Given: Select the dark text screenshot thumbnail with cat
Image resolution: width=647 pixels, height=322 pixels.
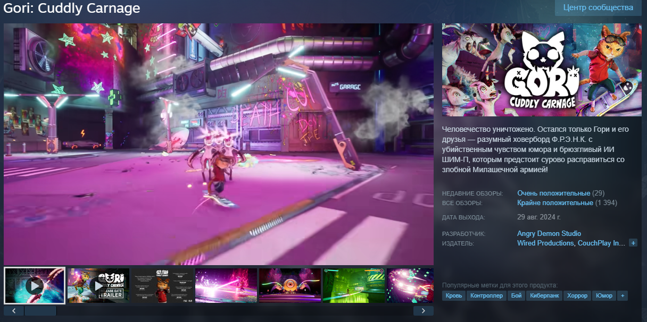Looking at the screenshot, I should tap(162, 286).
